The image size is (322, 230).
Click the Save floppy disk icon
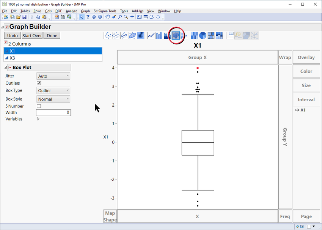[x=24, y=17]
